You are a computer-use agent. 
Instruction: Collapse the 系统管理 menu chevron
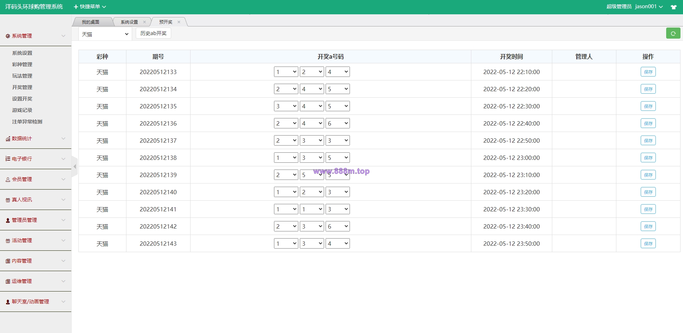pos(63,36)
